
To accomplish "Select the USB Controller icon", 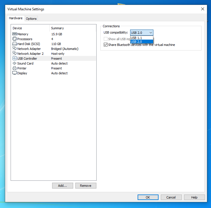I will tap(15, 59).
